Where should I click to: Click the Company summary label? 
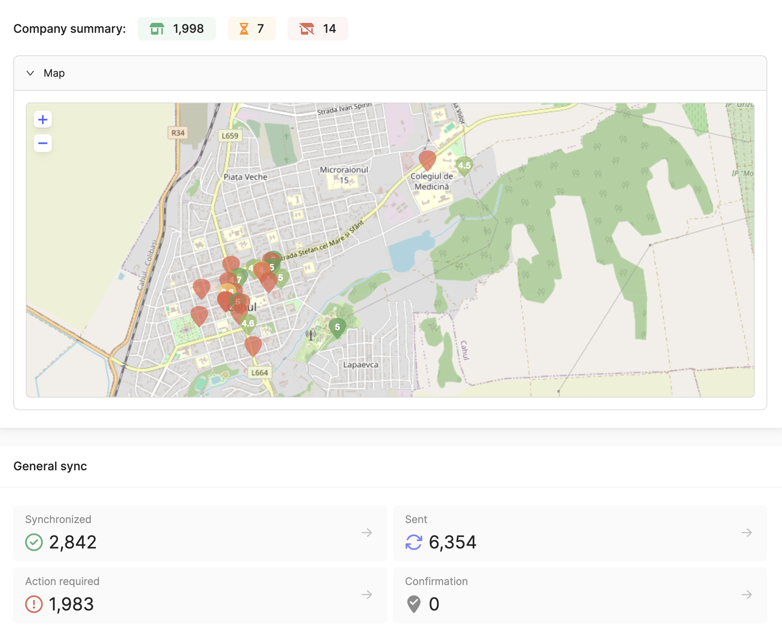70,29
